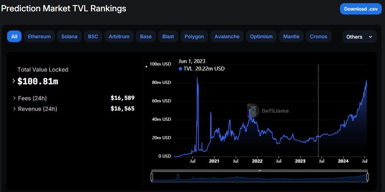Filter rankings by Optimism
This screenshot has width=385, height=192.
pos(261,36)
